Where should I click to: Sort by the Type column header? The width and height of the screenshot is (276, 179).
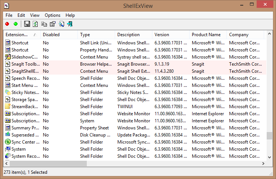[x=96, y=35]
